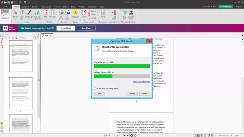Screen dimensions: 244x137
Task: Click 'Show more information' link
Action: click(x=141, y=82)
